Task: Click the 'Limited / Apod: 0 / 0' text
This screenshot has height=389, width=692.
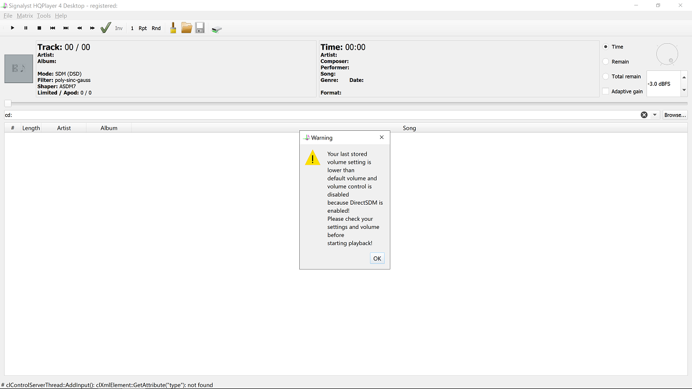Action: tap(65, 93)
